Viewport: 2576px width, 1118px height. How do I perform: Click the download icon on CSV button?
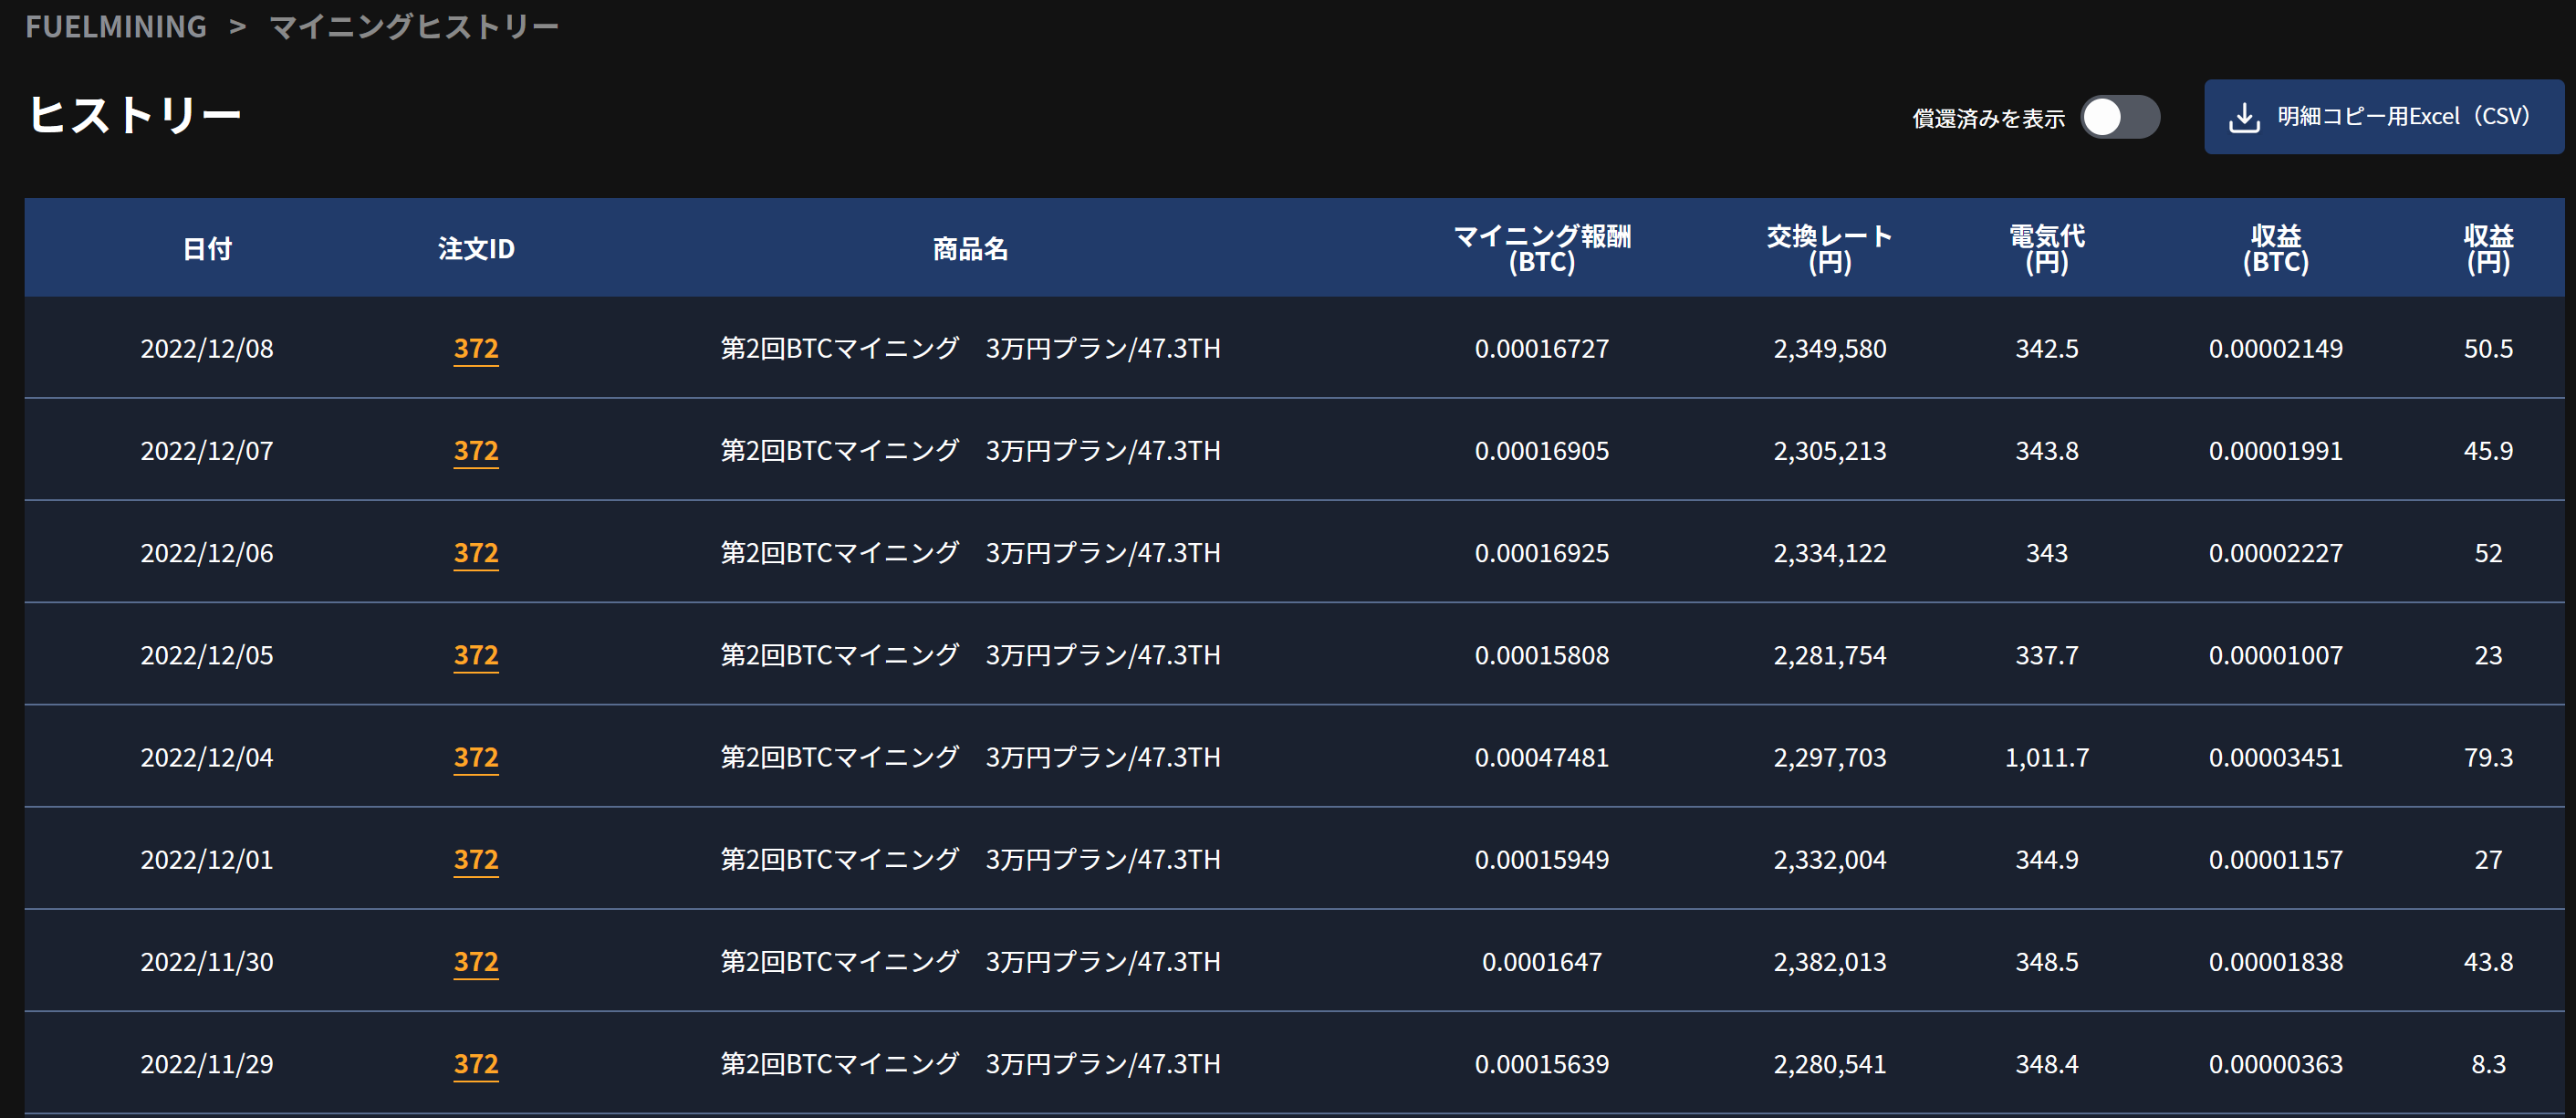tap(2244, 117)
